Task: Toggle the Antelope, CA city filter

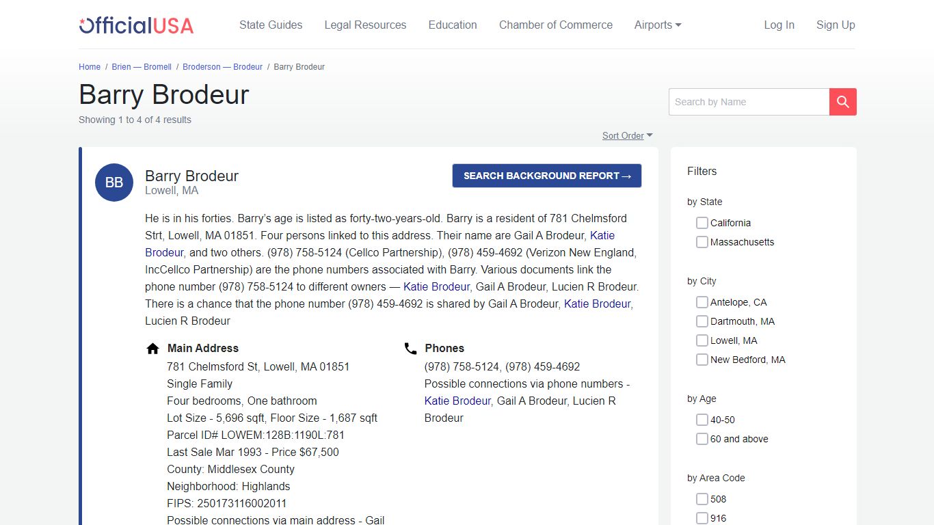Action: 702,302
